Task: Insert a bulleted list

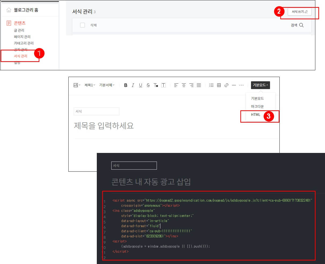Action: [211, 85]
